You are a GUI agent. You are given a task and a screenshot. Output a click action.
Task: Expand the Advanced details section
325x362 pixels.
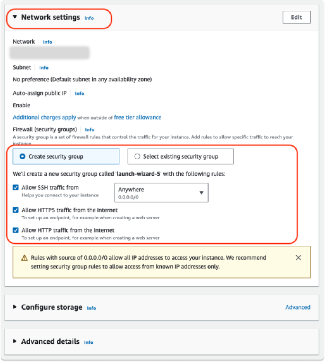click(x=15, y=342)
